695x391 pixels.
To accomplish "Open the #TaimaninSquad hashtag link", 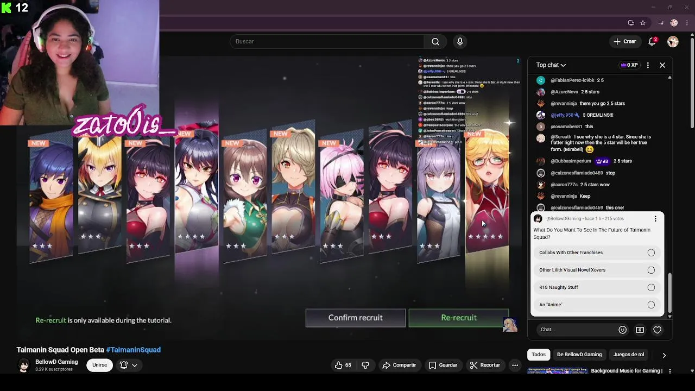I will 134,350.
